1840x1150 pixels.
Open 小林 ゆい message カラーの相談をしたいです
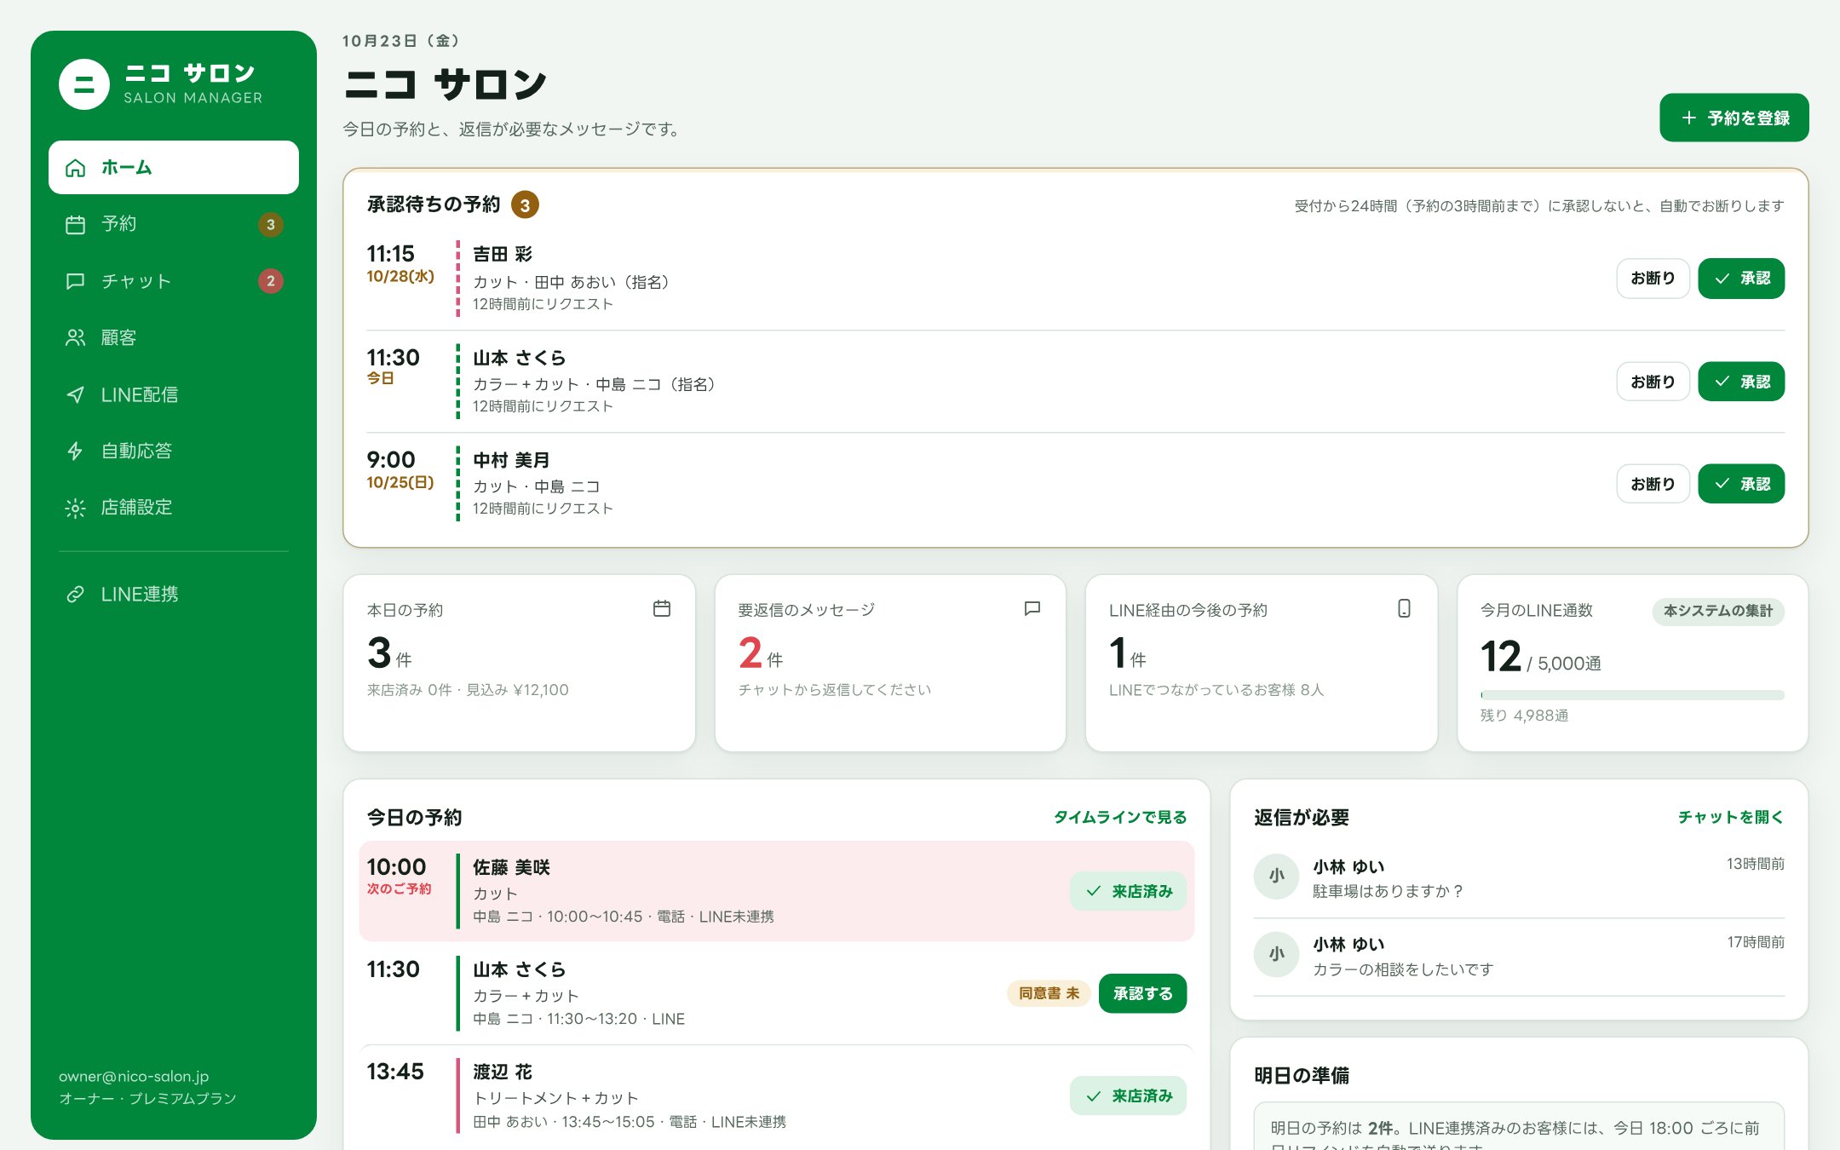pyautogui.click(x=1519, y=957)
